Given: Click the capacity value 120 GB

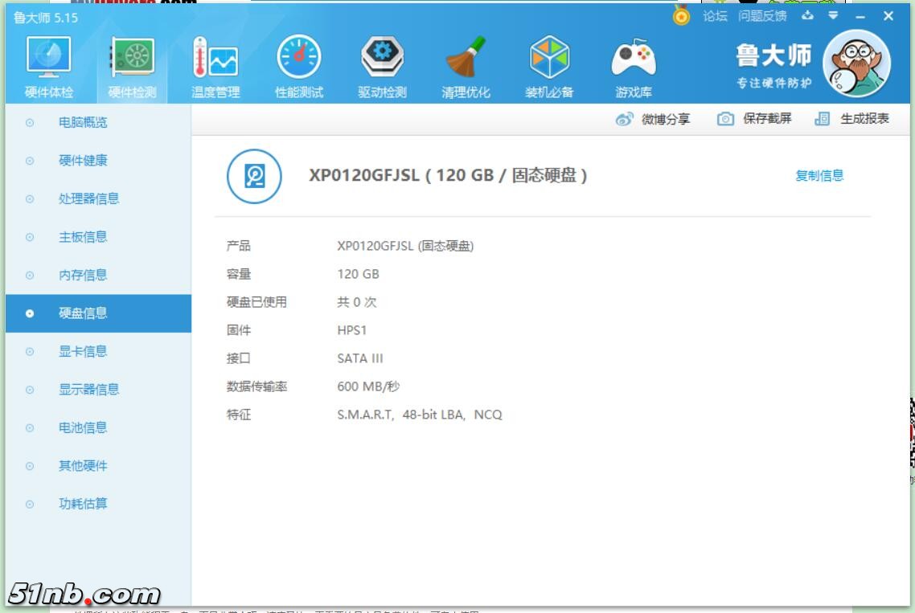Looking at the screenshot, I should [x=358, y=274].
